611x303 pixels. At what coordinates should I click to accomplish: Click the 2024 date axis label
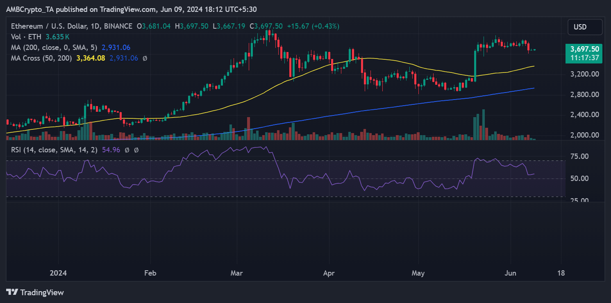(x=58, y=273)
